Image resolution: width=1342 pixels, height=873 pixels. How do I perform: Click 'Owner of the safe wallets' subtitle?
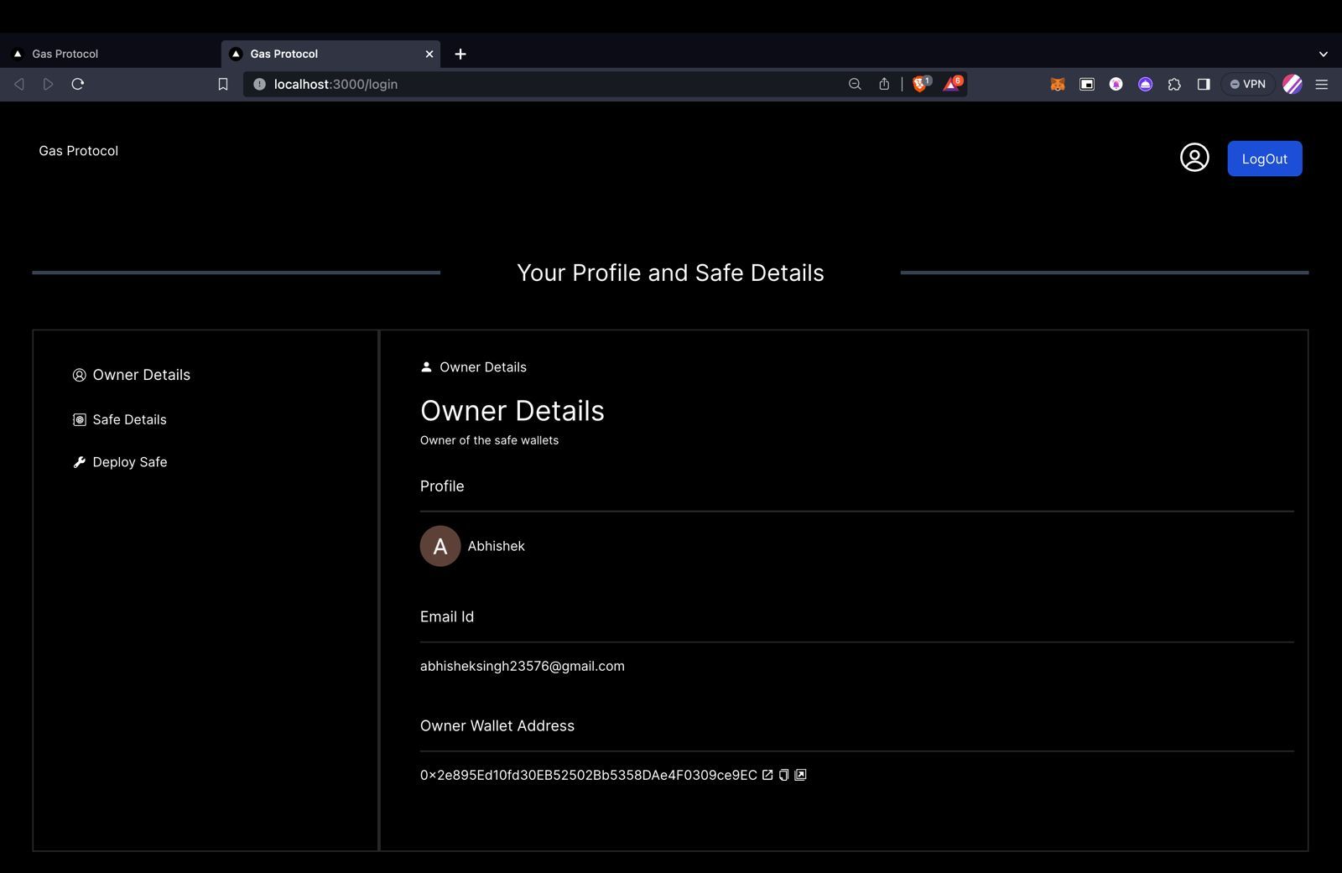[489, 440]
